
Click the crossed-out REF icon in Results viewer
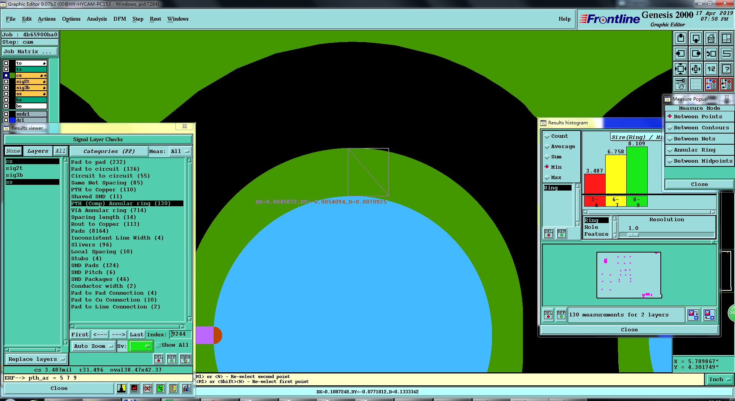click(147, 389)
